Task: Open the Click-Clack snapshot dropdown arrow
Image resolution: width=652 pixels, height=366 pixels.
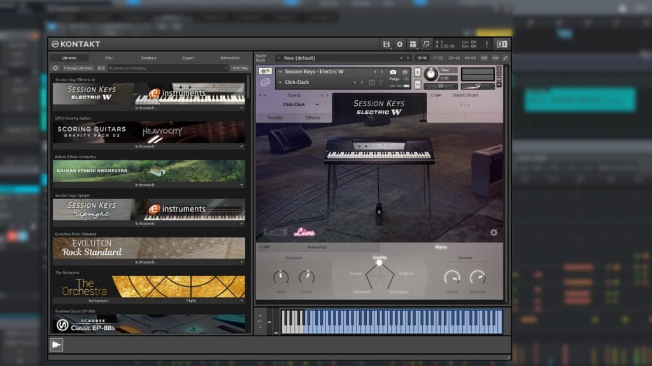Action: click(x=280, y=83)
